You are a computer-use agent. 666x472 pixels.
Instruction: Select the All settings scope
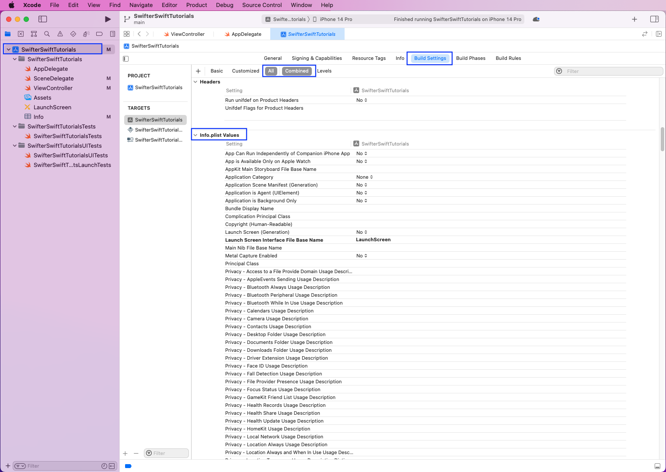pyautogui.click(x=271, y=71)
